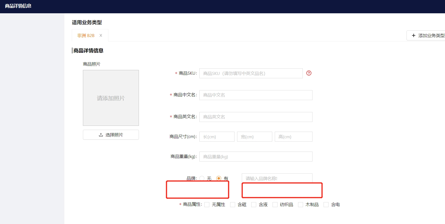Enable the 含液 attribute checkbox
Screen dimensions: 445x224
254,205
